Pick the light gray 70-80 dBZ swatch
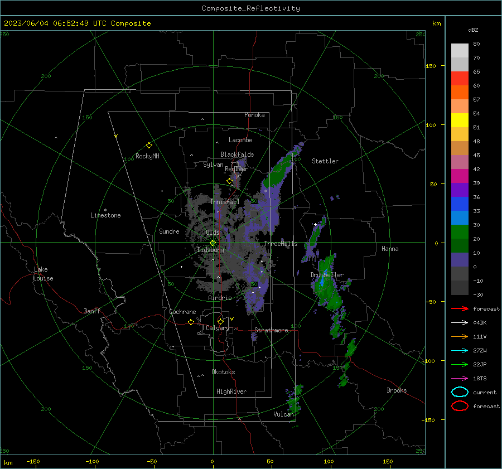Viewport: 502px width, 469px height. (460, 51)
